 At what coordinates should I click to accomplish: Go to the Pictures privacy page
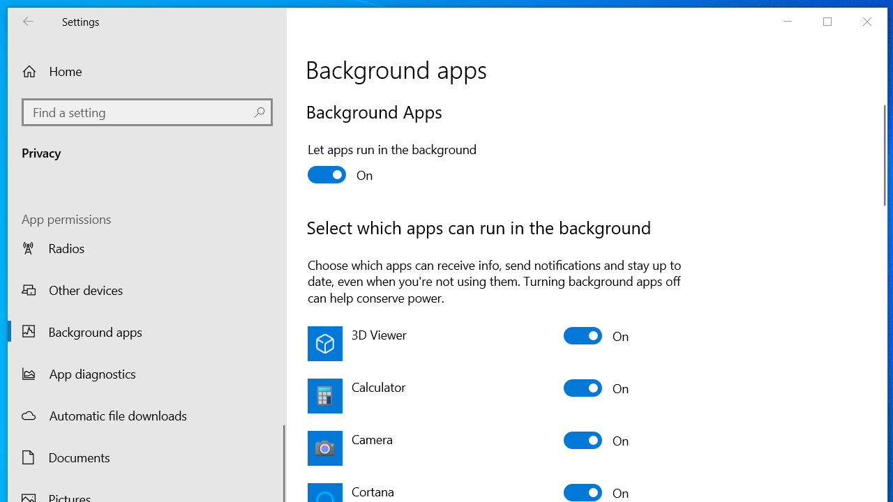70,497
